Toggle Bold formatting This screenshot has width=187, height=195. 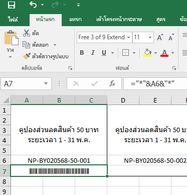coord(82,53)
